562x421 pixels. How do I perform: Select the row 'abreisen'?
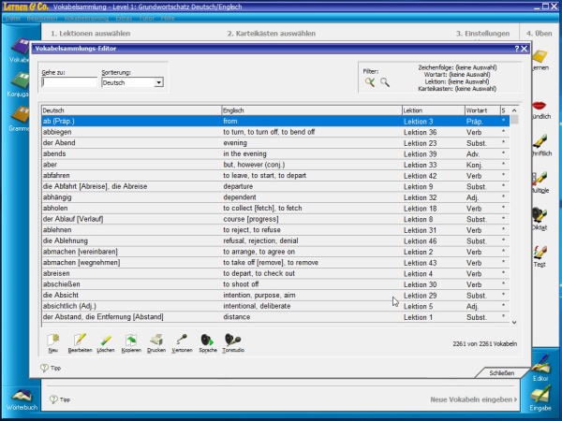pyautogui.click(x=275, y=273)
